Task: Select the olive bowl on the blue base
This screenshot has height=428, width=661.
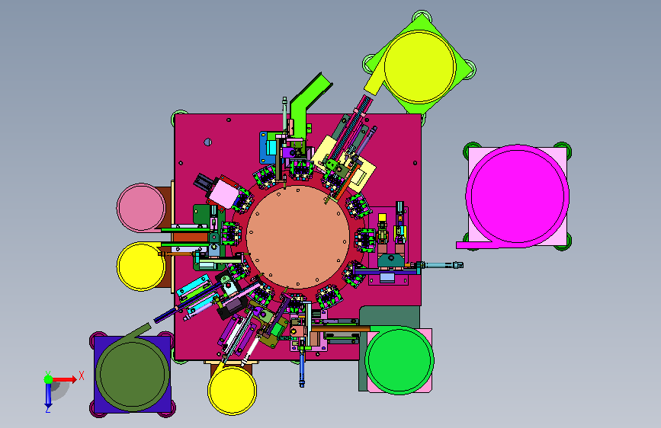Action: 133,374
